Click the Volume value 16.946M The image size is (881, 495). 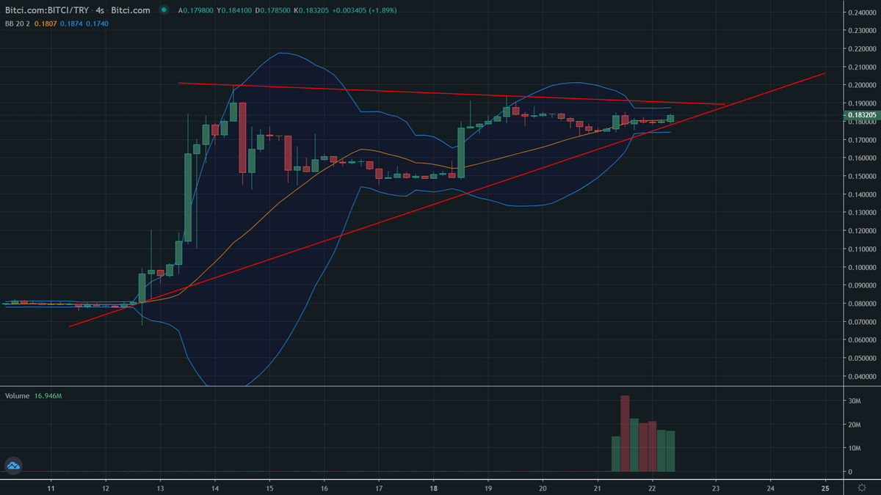tap(48, 396)
